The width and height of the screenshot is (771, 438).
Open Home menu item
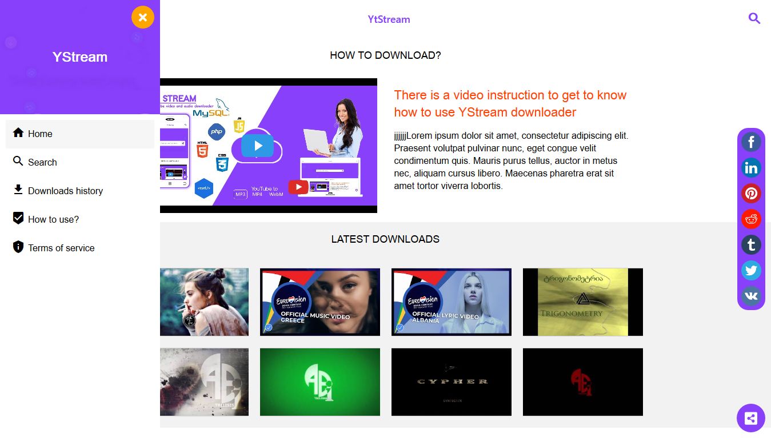pos(80,134)
